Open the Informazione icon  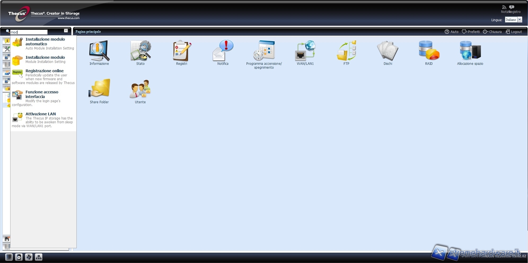99,51
